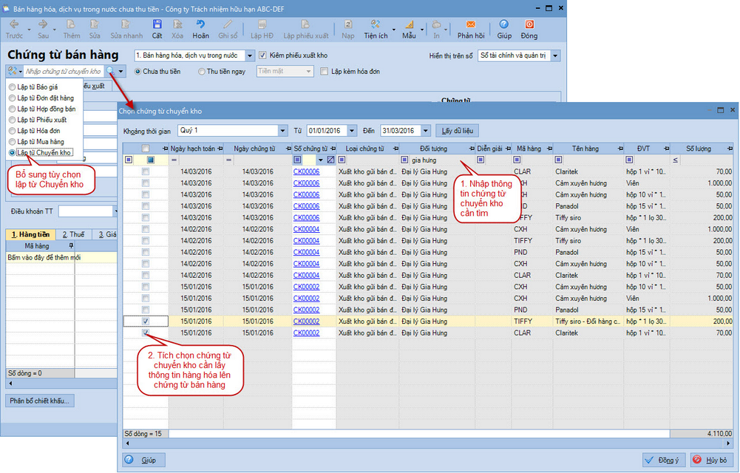The image size is (740, 473).
Task: Choose Lập từ Đơn đặt hàng option
Action: pos(41,98)
